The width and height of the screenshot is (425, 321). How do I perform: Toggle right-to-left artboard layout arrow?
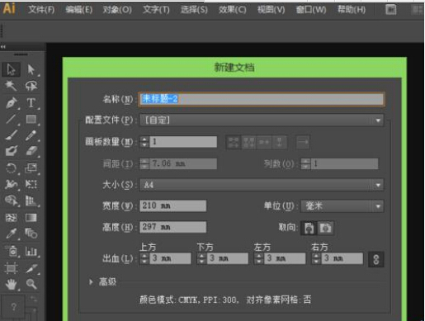pyautogui.click(x=303, y=142)
